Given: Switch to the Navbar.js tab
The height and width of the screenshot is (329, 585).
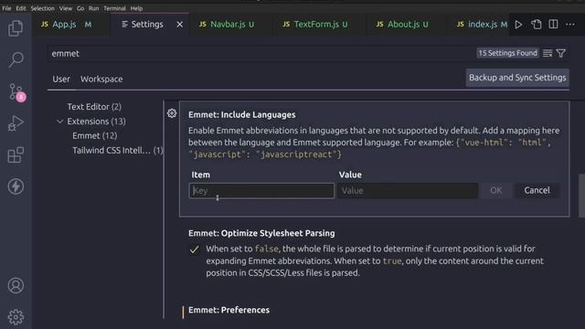Looking at the screenshot, I should pyautogui.click(x=227, y=25).
